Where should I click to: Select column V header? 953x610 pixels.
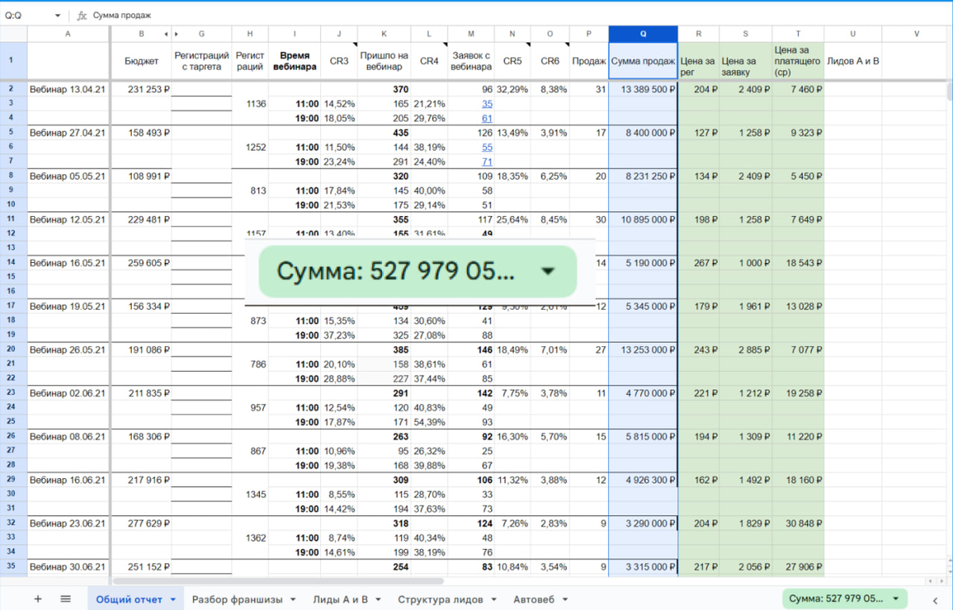916,34
